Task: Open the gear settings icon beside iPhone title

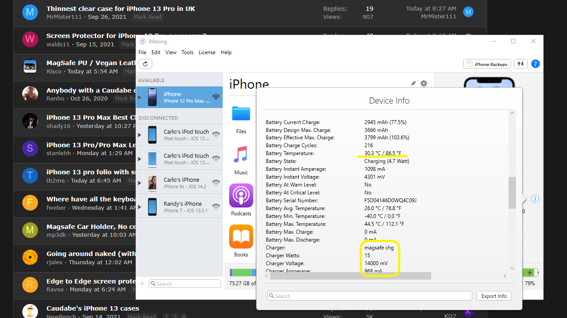Action: pos(424,83)
